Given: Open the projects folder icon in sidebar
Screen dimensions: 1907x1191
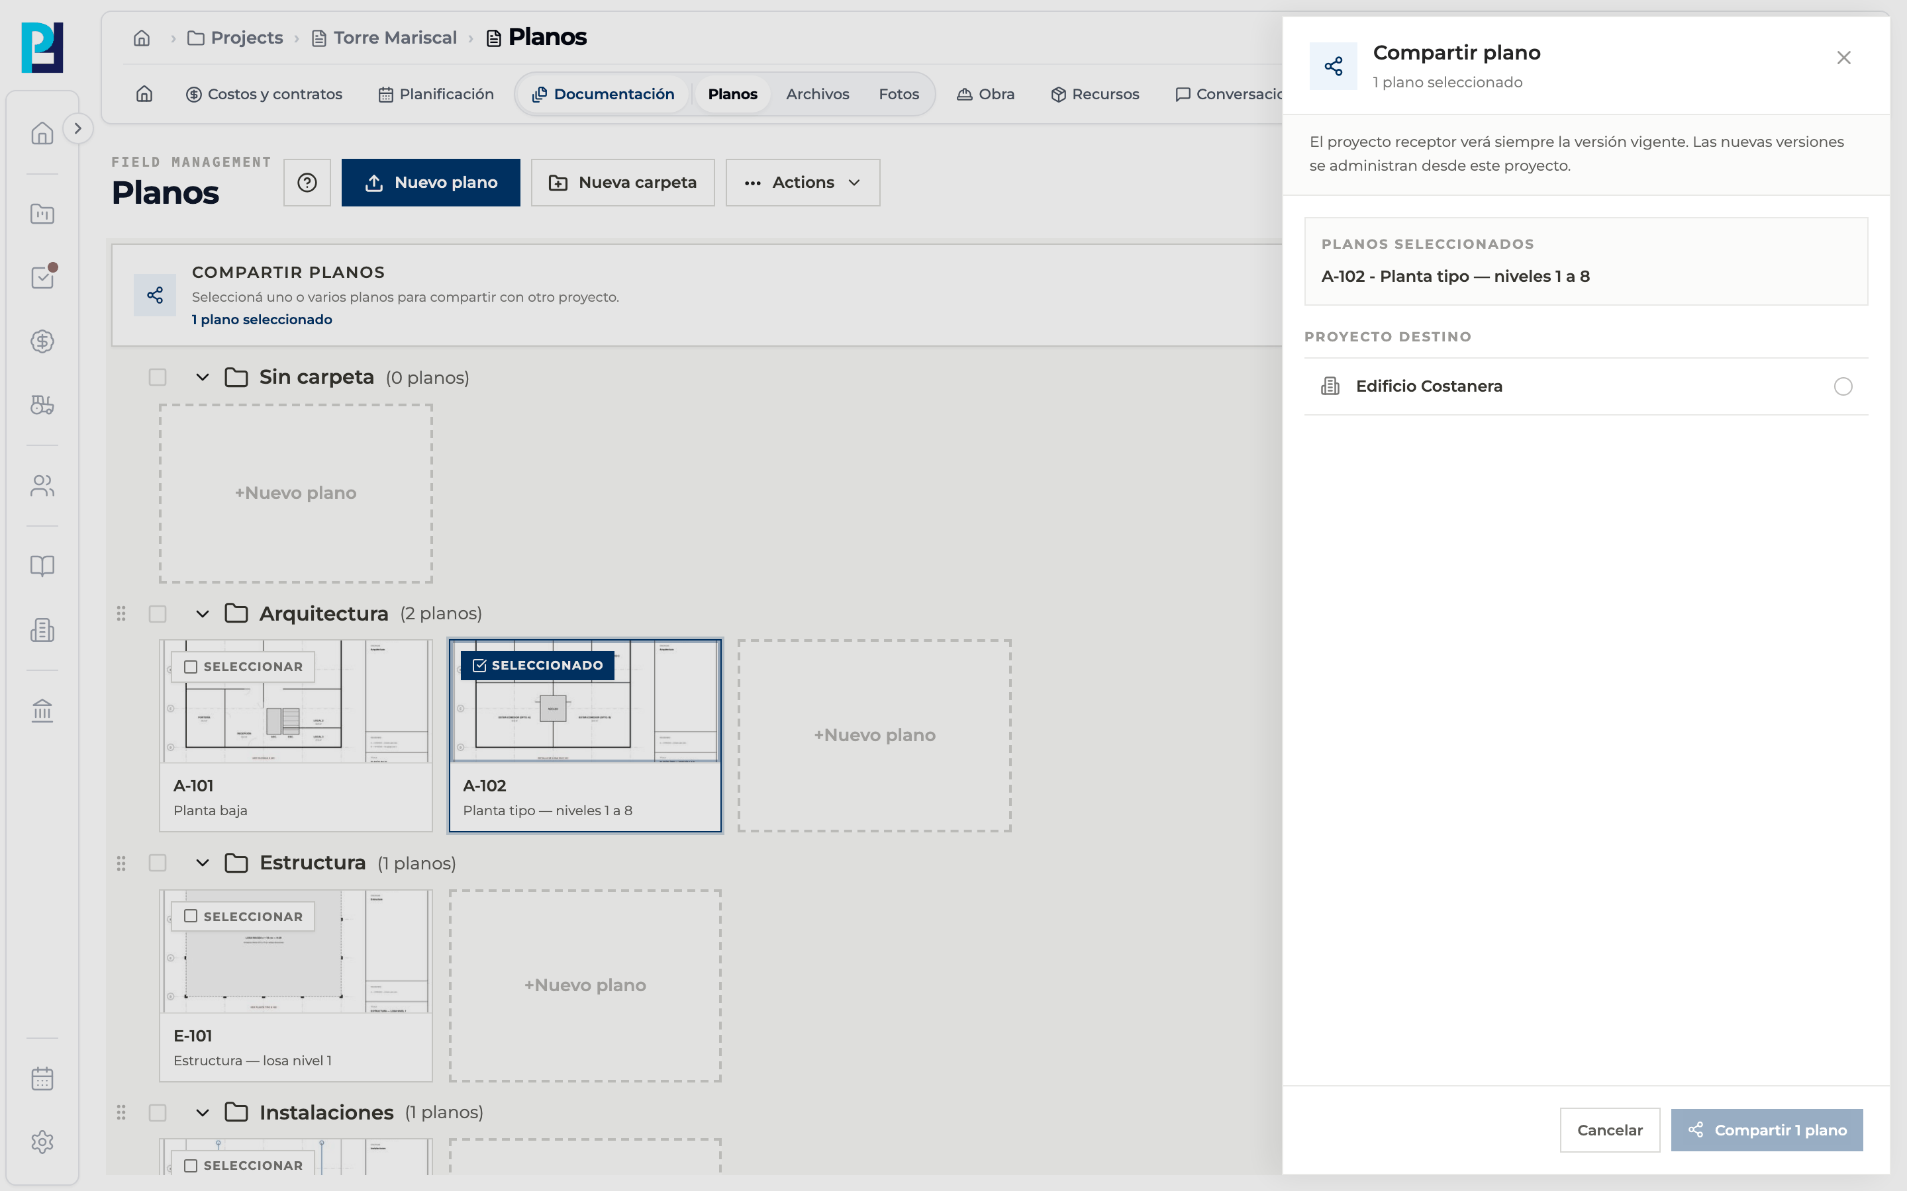Looking at the screenshot, I should coord(42,214).
